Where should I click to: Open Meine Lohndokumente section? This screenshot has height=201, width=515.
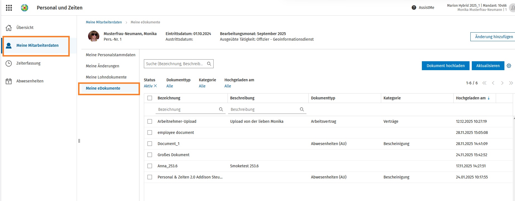click(x=106, y=77)
